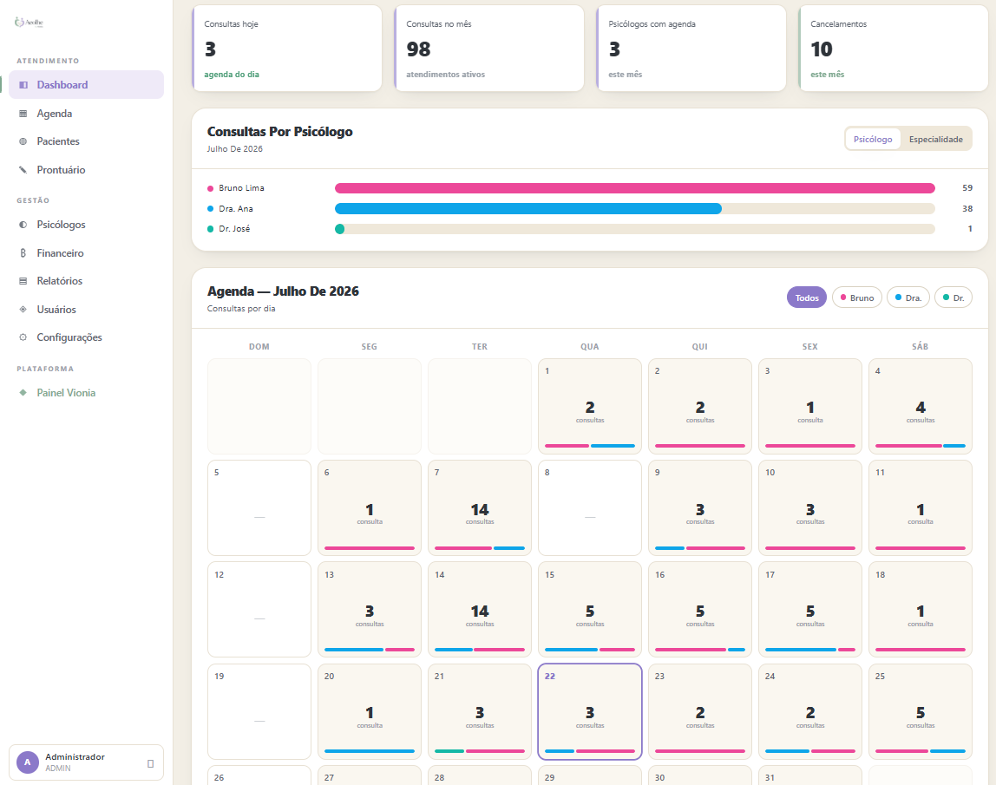996x785 pixels.
Task: Open July 21 calendar cell
Action: [x=480, y=711]
